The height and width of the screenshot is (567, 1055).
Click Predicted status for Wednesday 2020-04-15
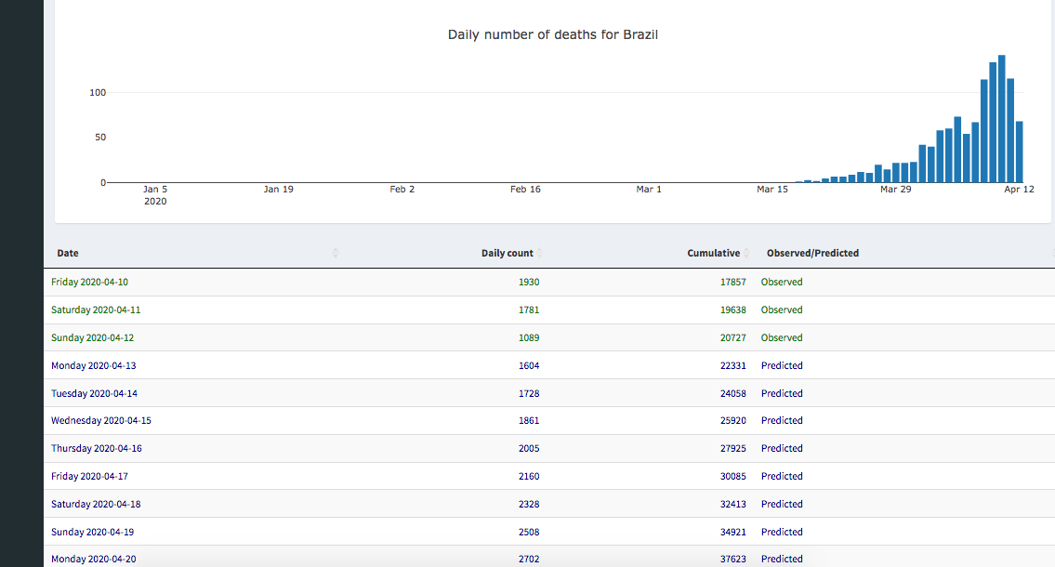click(781, 420)
